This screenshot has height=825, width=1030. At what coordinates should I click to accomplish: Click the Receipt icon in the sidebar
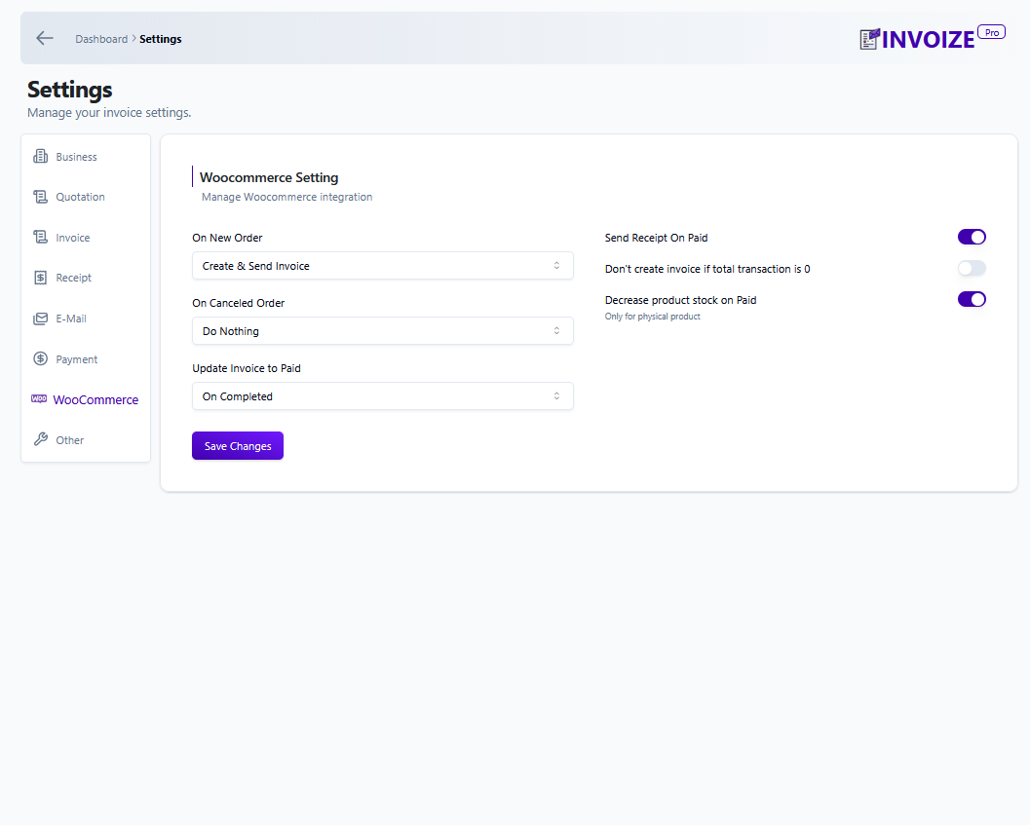39,278
